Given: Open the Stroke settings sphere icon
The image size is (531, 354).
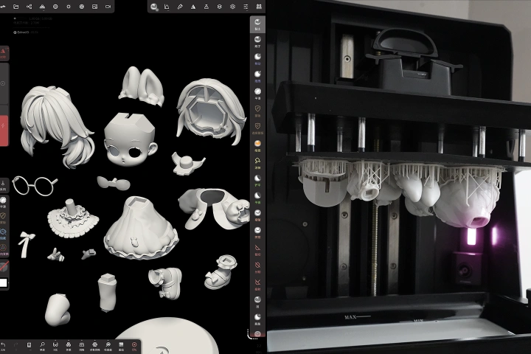Looking at the screenshot, I should click(x=153, y=7).
